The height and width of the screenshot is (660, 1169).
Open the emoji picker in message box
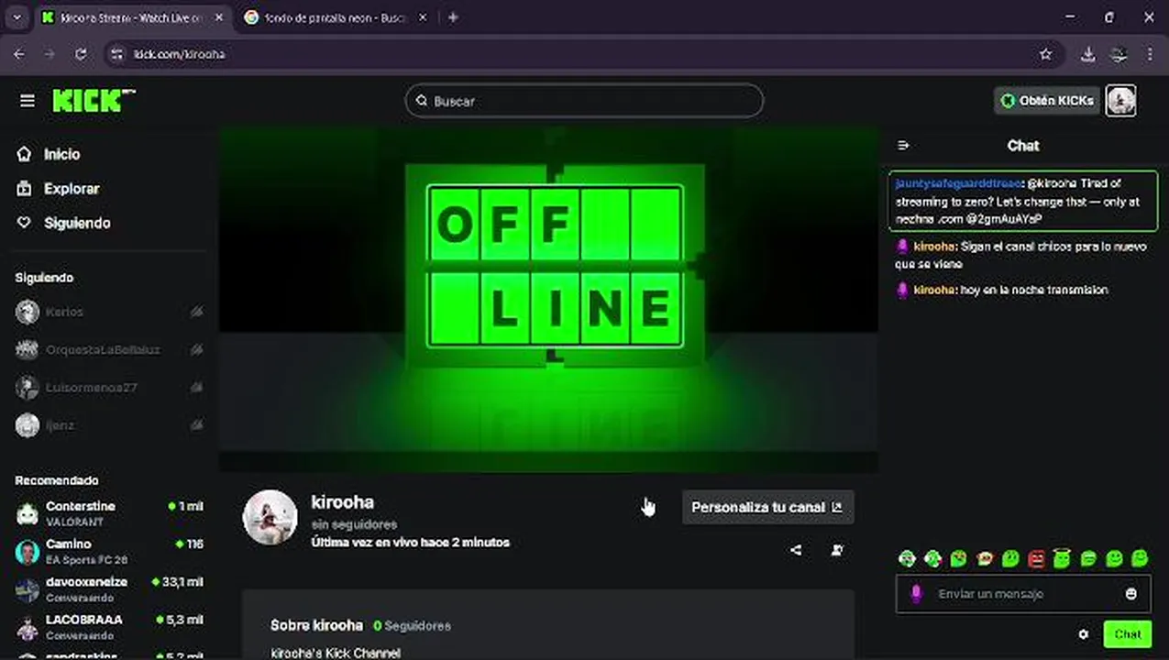1130,594
